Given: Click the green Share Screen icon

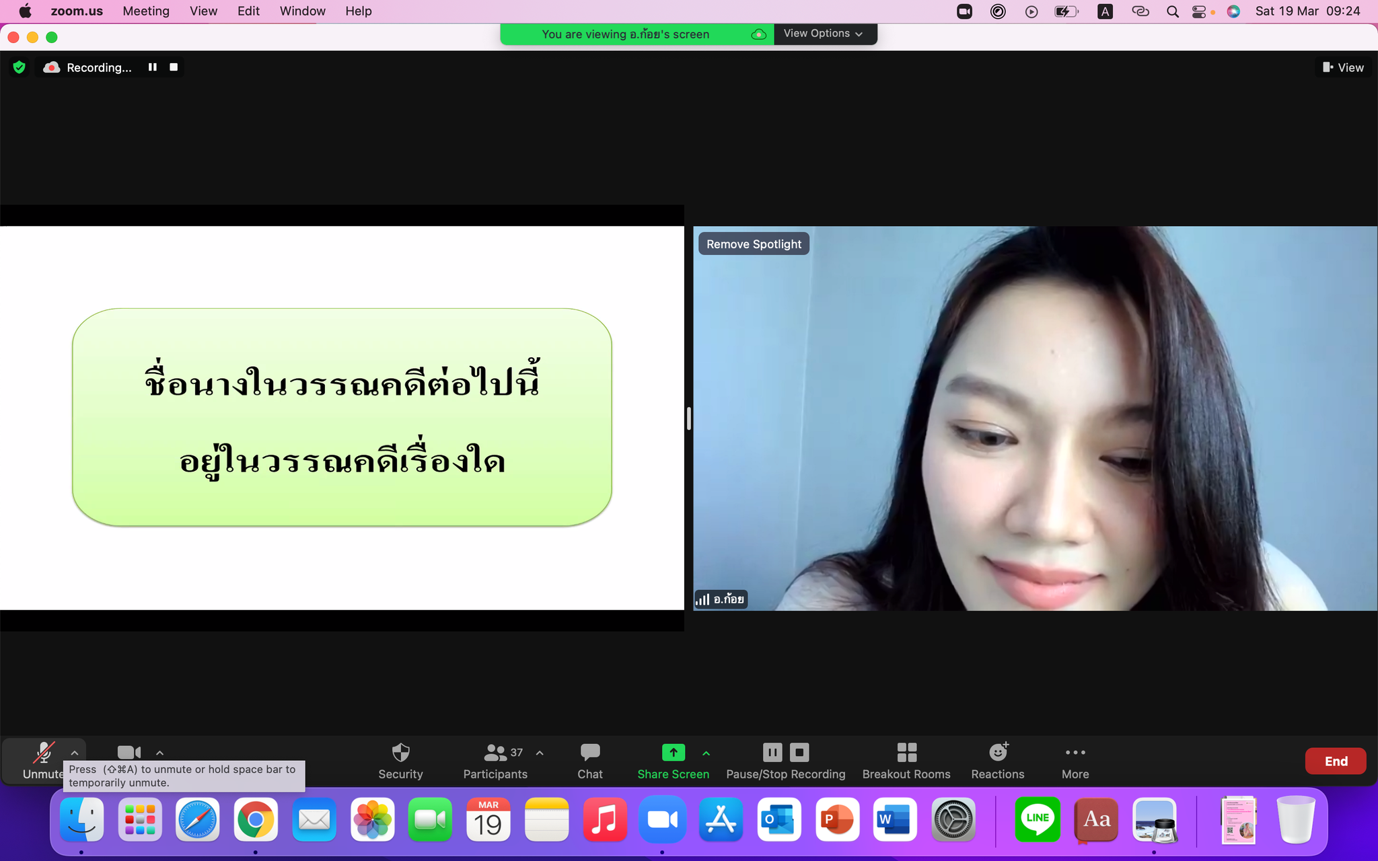Looking at the screenshot, I should [x=673, y=753].
